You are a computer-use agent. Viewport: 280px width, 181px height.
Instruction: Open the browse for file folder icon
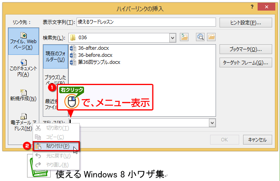tap(211, 37)
